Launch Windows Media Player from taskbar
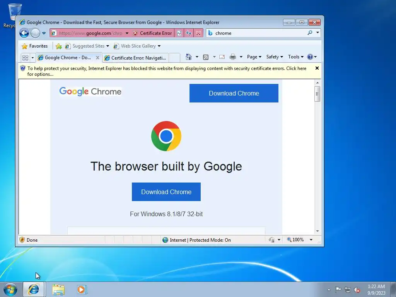The image size is (396, 297). click(82, 290)
